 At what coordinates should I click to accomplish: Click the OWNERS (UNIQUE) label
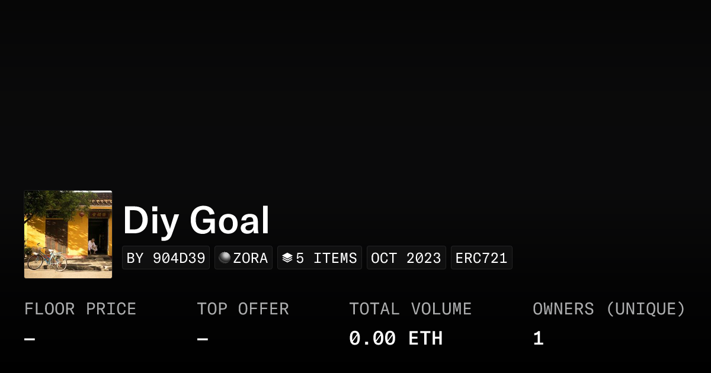[609, 309]
